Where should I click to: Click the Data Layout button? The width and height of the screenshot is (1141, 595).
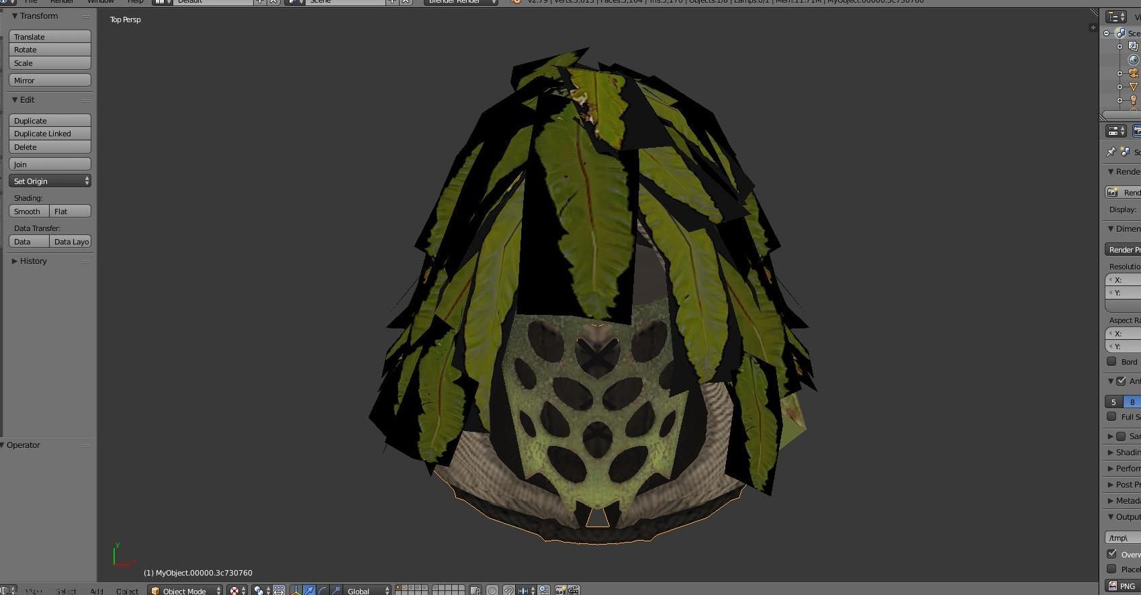click(x=71, y=241)
